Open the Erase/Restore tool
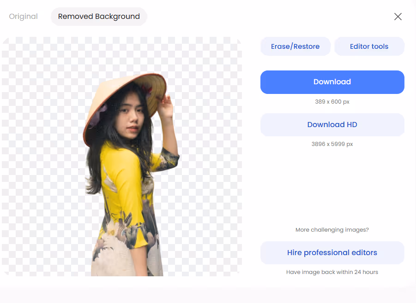The image size is (416, 303). [x=295, y=47]
